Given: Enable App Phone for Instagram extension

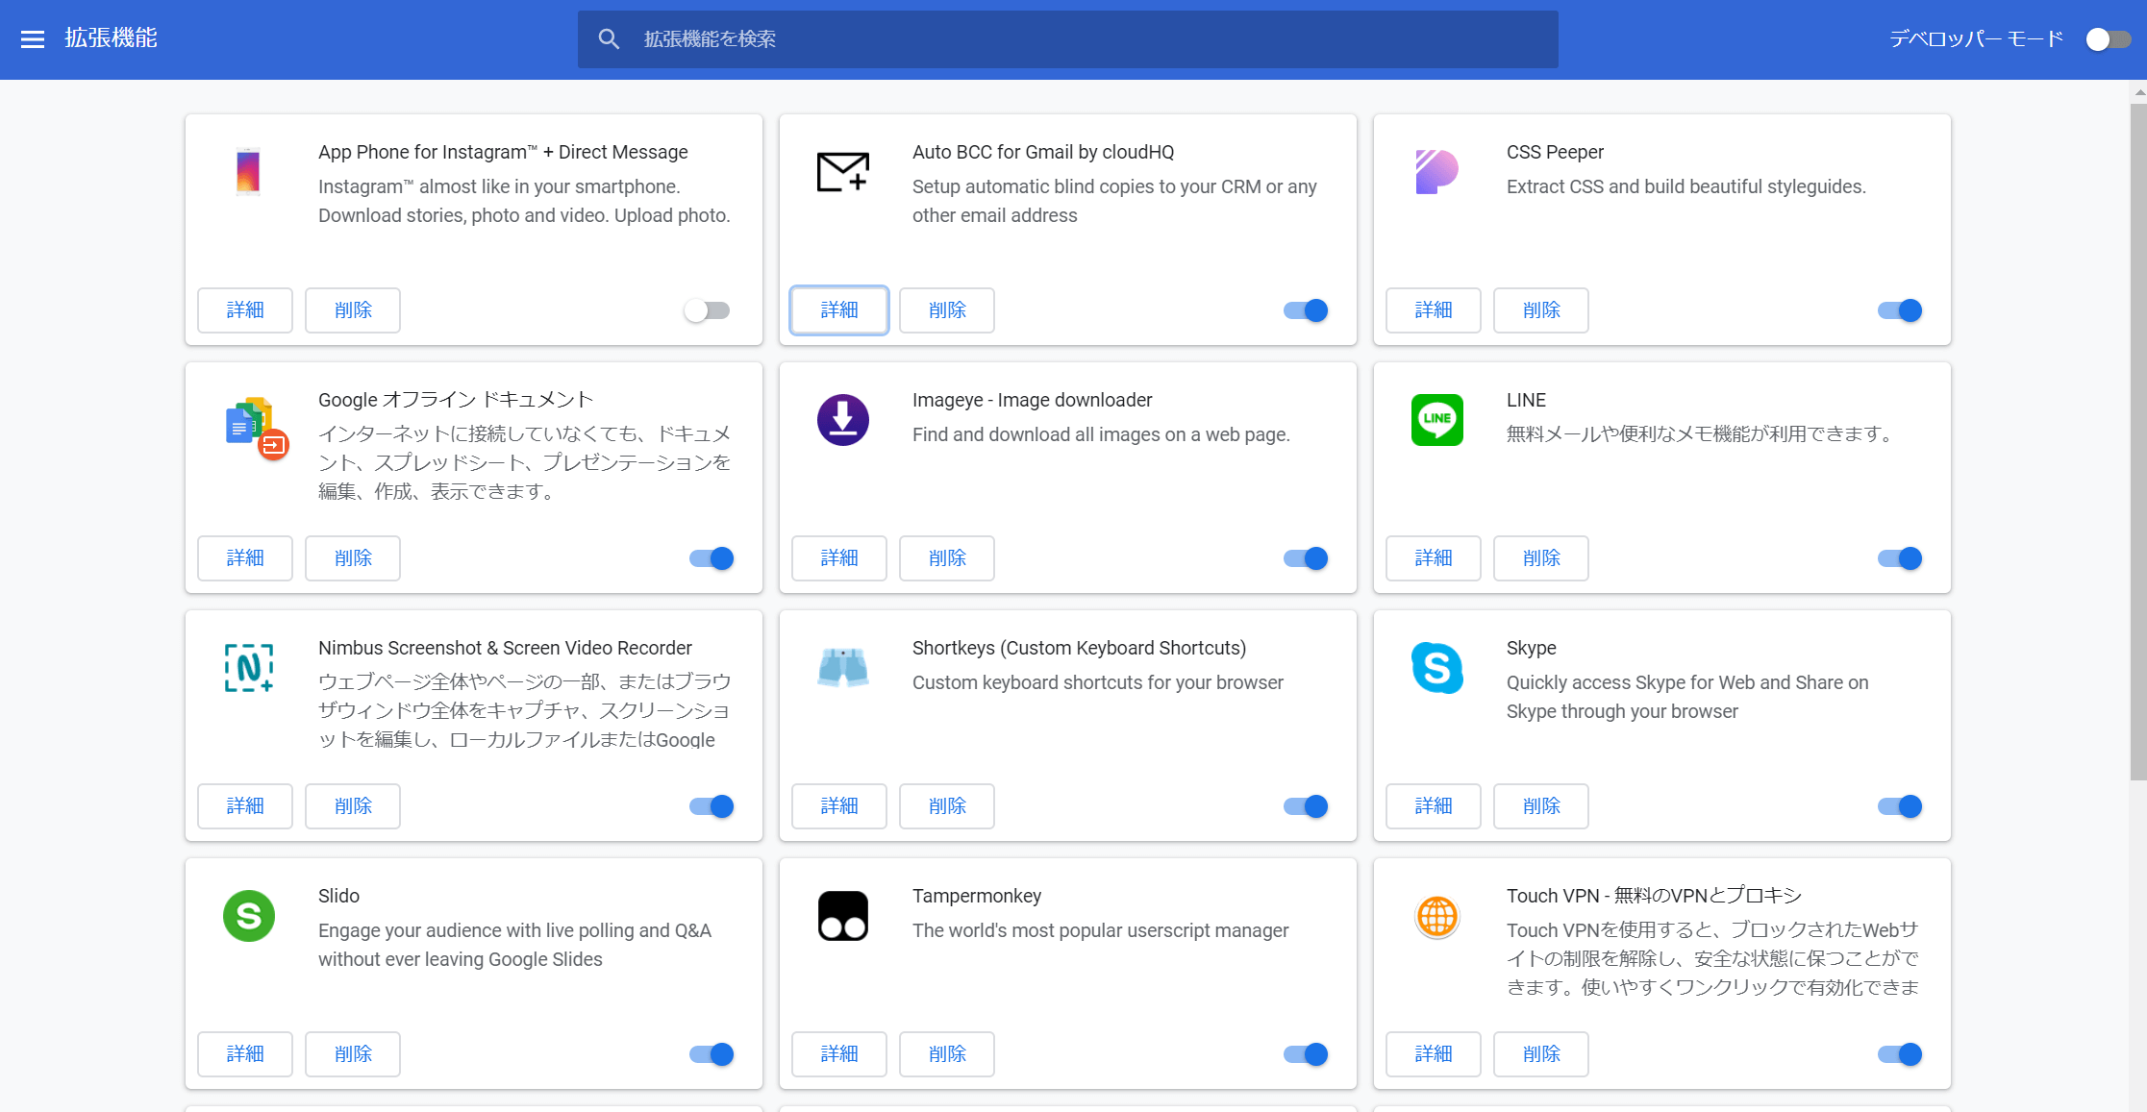Looking at the screenshot, I should click(x=708, y=310).
